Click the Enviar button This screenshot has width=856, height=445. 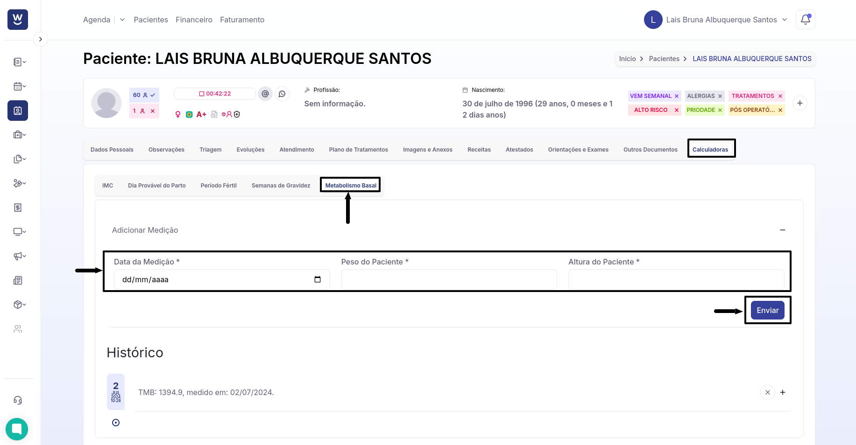coord(768,310)
